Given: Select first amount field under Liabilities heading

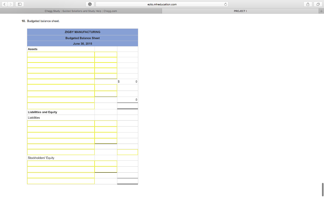Looking at the screenshot, I should (x=106, y=123).
